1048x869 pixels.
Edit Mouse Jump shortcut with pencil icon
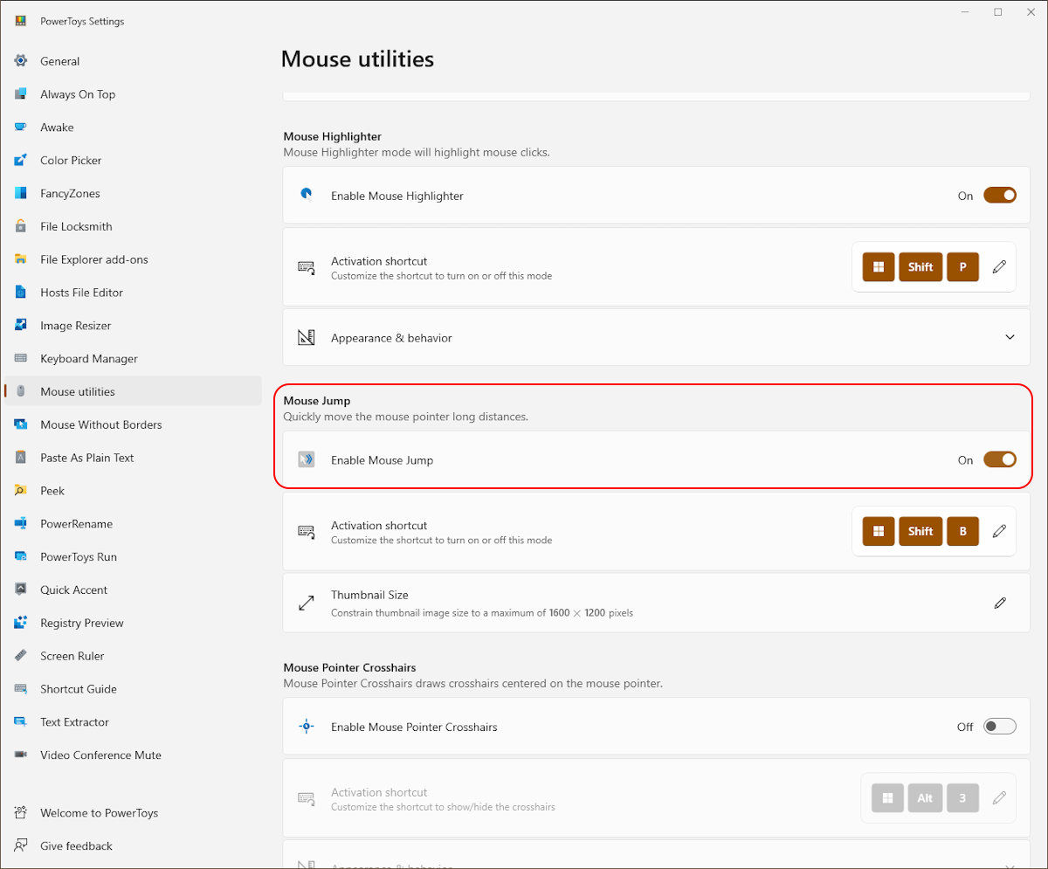(x=1000, y=531)
